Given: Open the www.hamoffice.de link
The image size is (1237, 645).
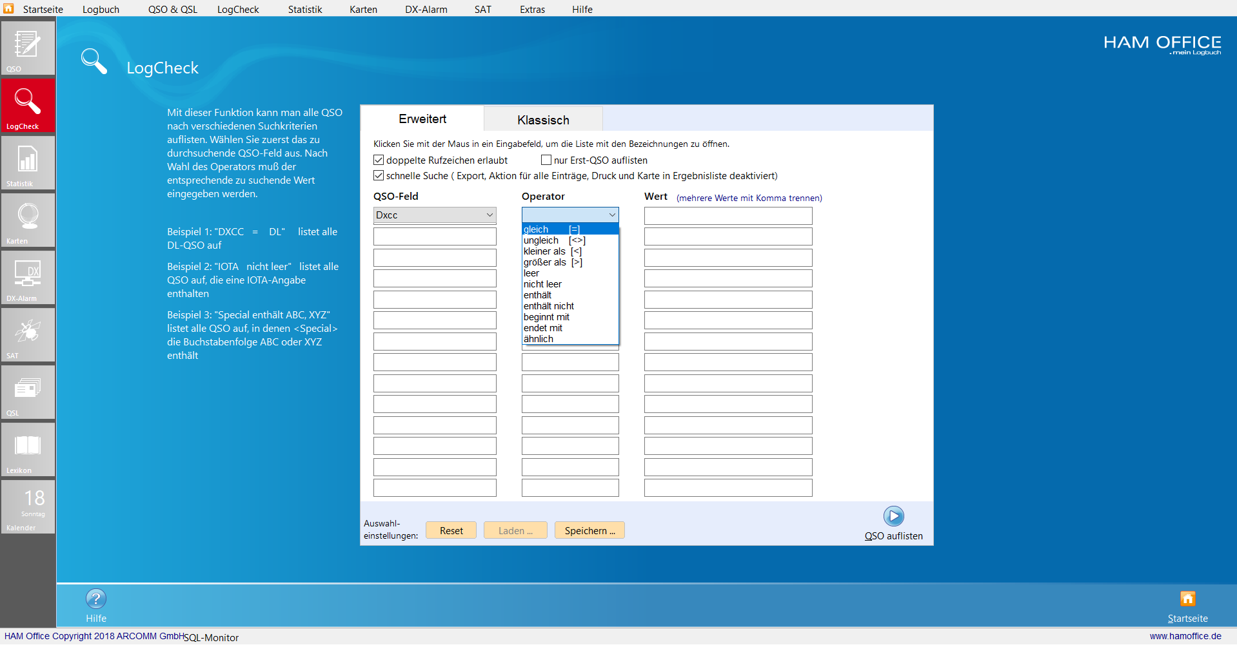Looking at the screenshot, I should (x=1185, y=636).
